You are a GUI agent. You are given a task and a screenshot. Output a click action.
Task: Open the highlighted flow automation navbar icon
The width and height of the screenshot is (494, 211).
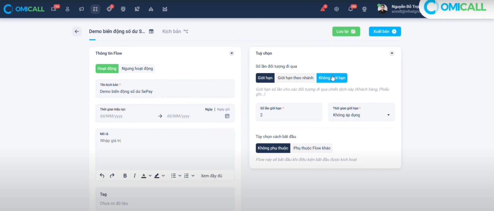[x=95, y=9]
